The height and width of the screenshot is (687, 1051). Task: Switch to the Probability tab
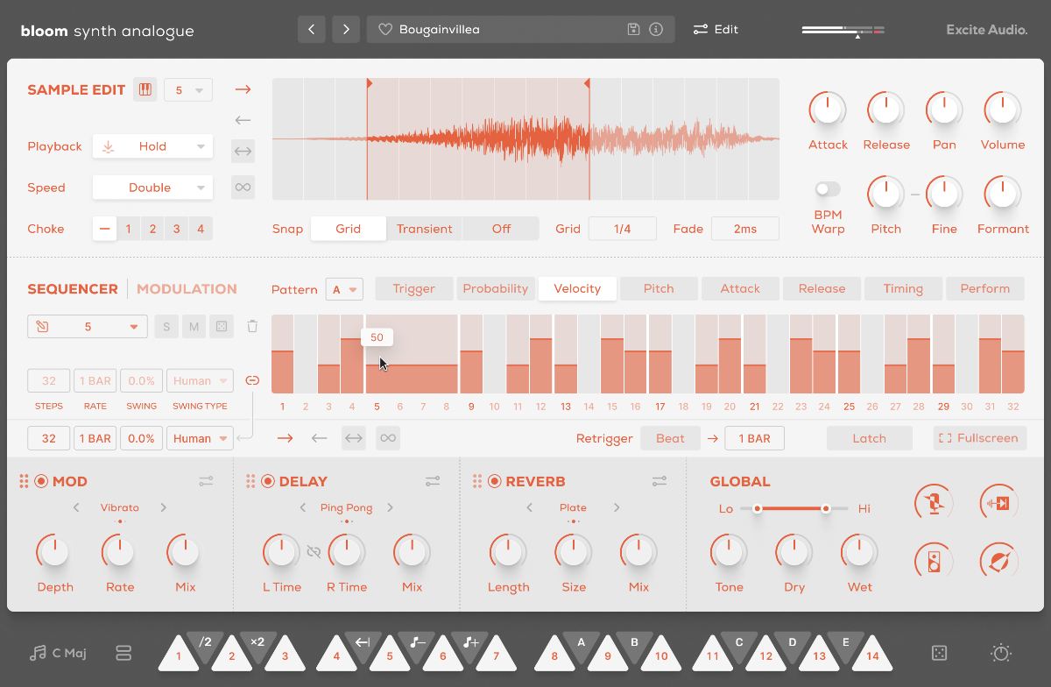click(496, 288)
